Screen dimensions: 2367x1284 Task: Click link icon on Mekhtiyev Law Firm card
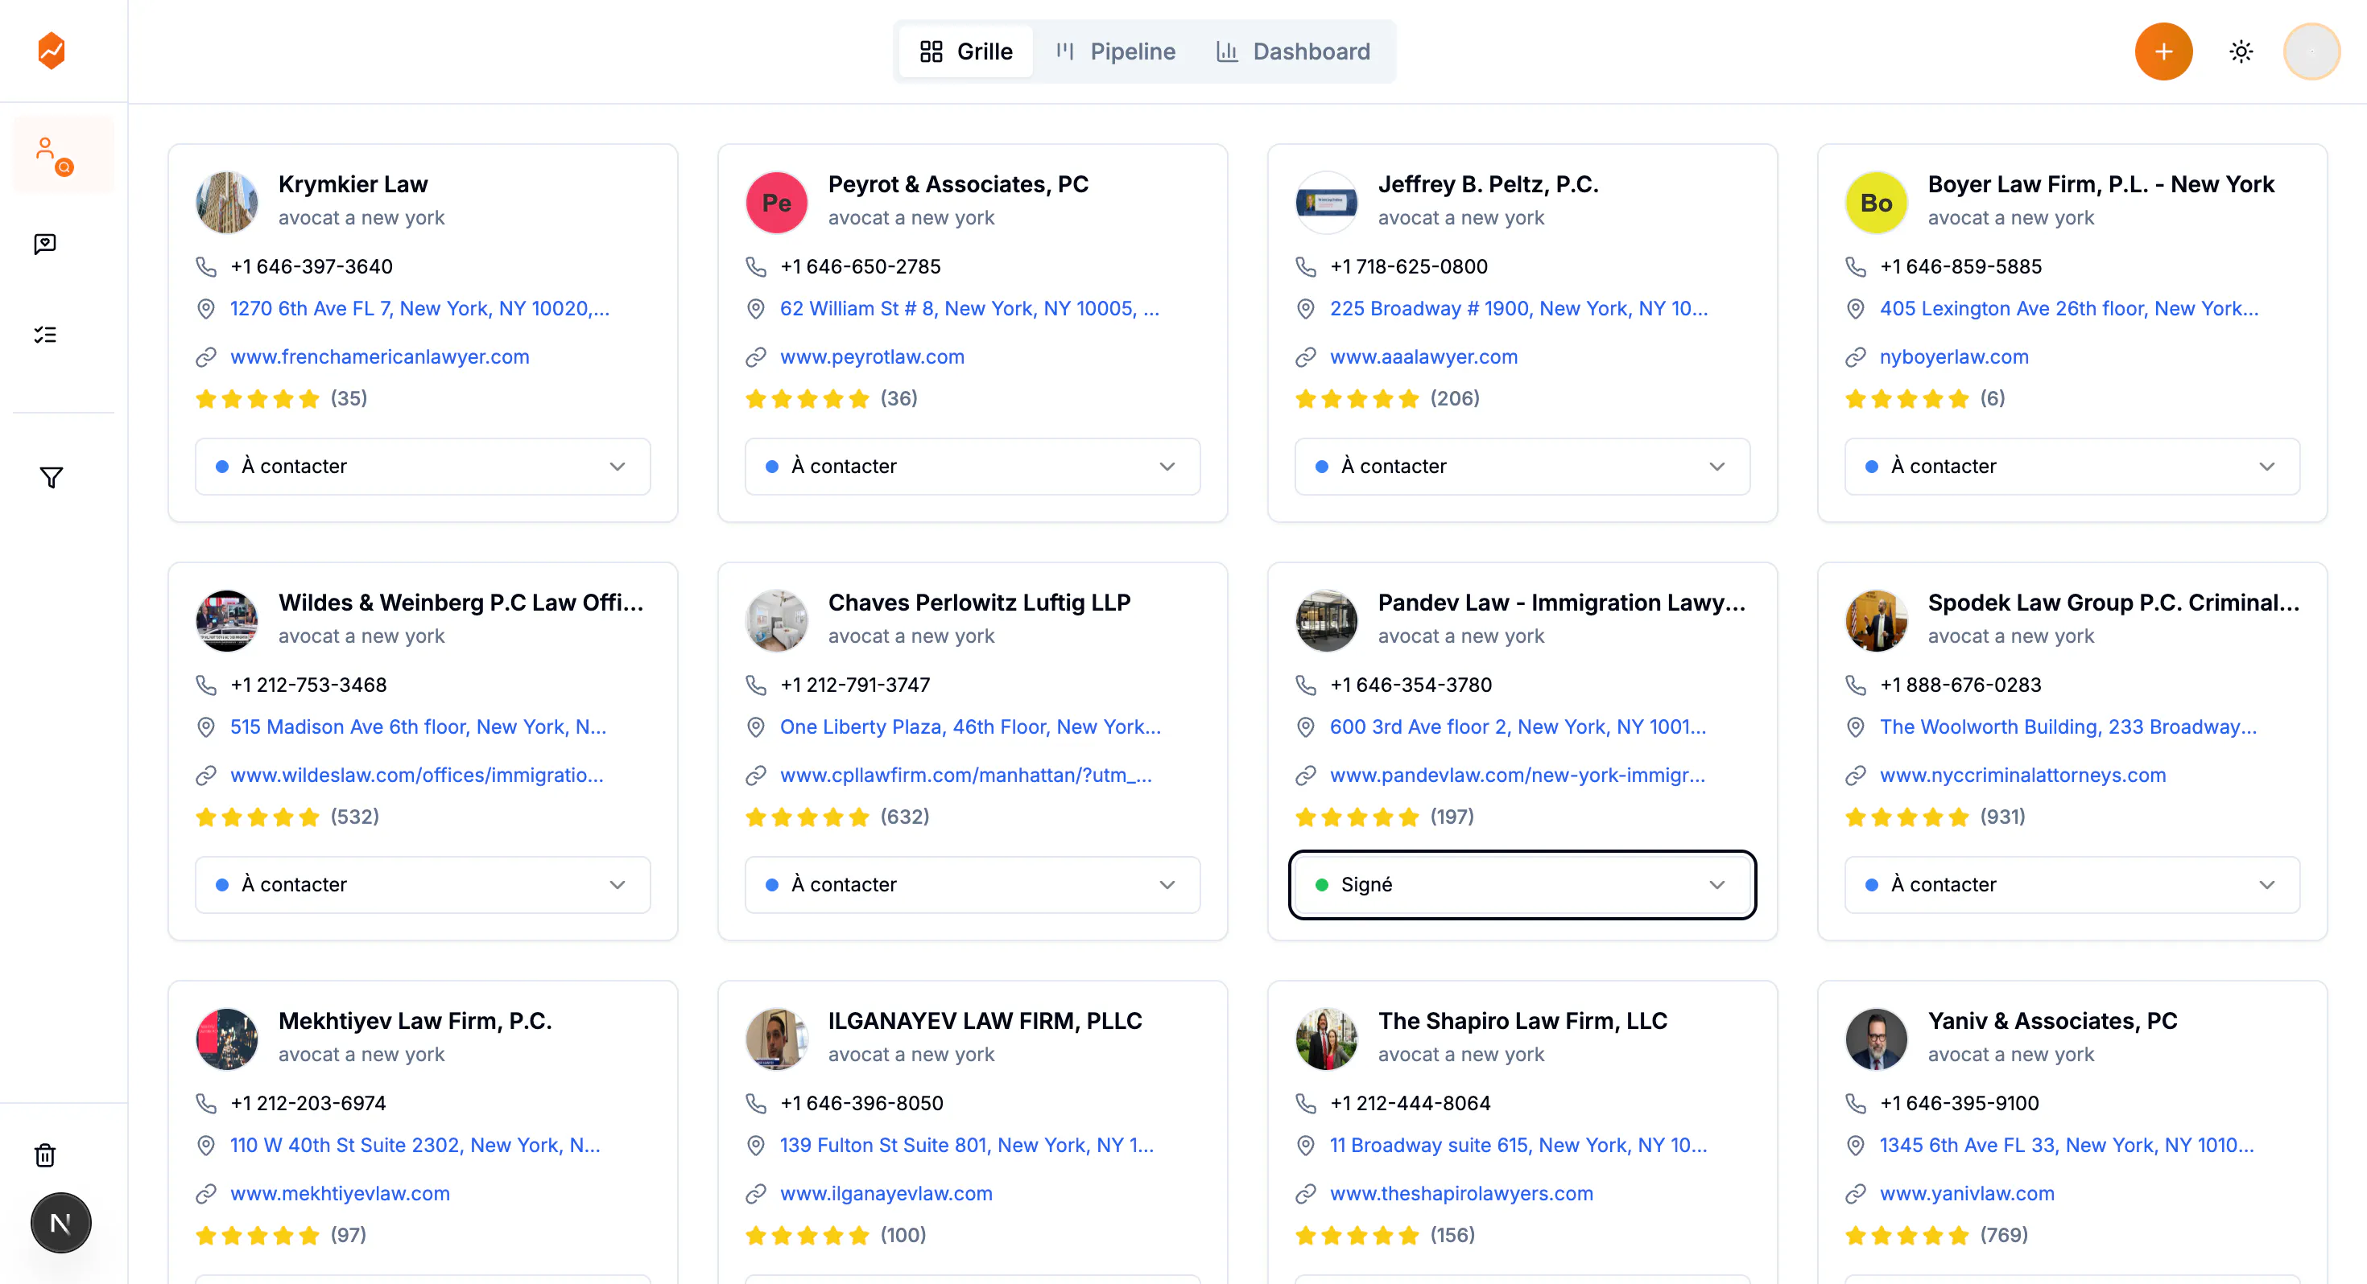pyautogui.click(x=206, y=1194)
